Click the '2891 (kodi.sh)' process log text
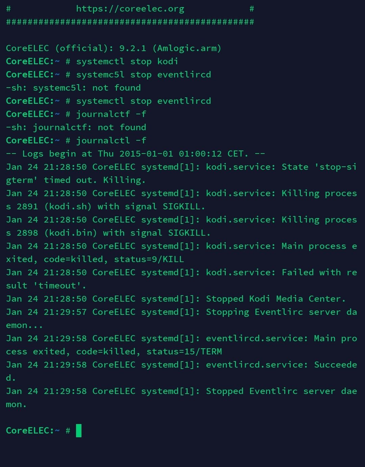The image size is (365, 467). [x=54, y=207]
